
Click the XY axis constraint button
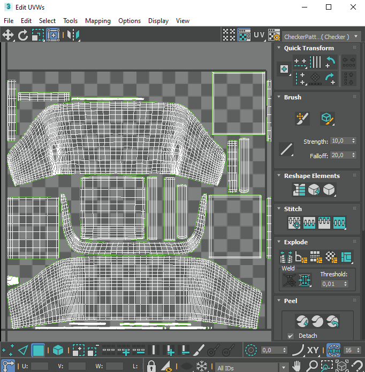314,351
